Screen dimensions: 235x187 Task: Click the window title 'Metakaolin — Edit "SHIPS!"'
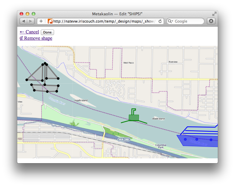[x=117, y=14]
